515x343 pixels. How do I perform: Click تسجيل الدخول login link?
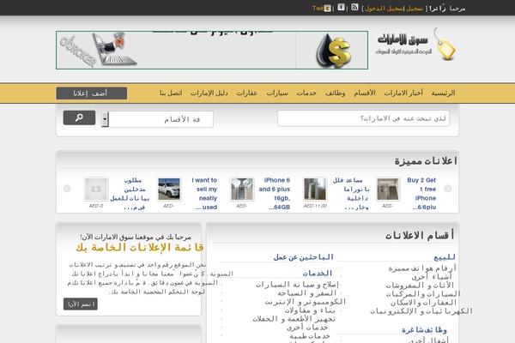(384, 9)
